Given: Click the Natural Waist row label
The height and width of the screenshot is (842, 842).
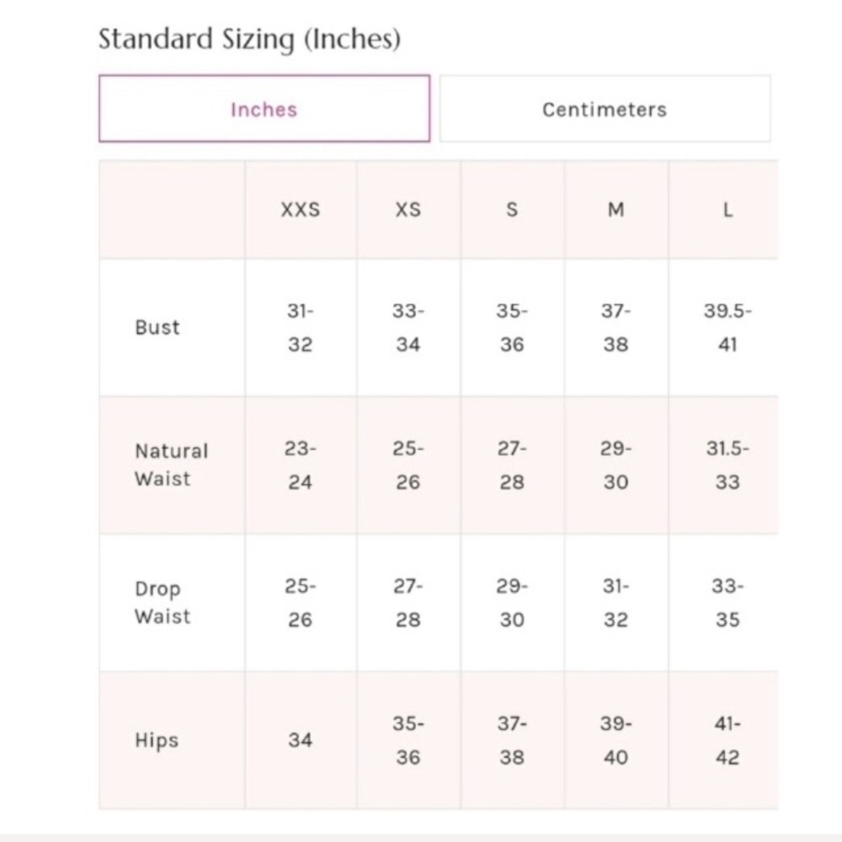Looking at the screenshot, I should pos(171,465).
